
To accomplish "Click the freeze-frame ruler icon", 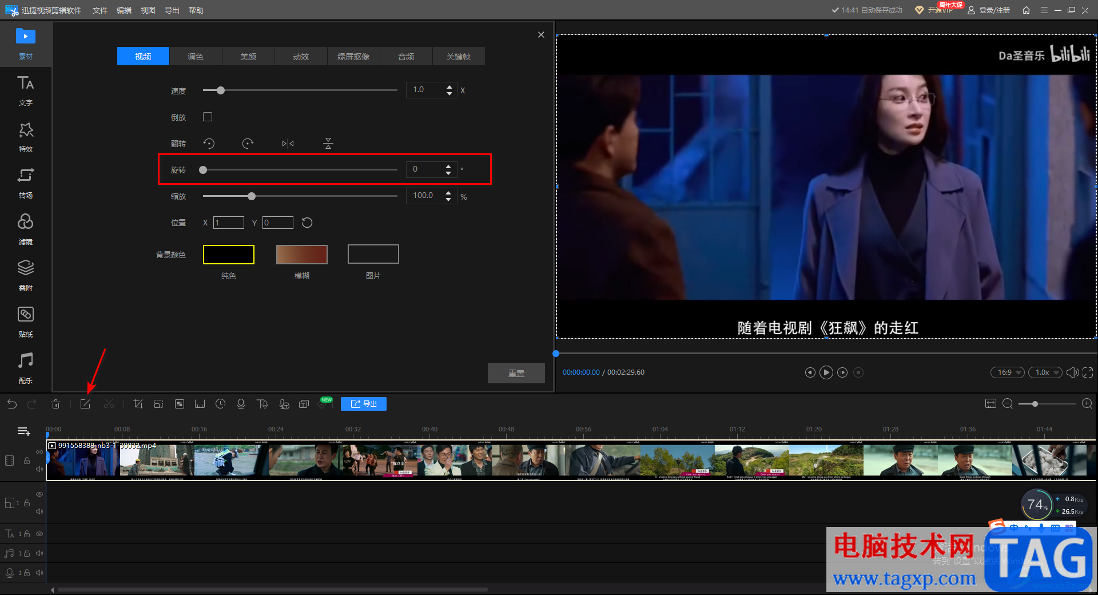I will click(200, 404).
